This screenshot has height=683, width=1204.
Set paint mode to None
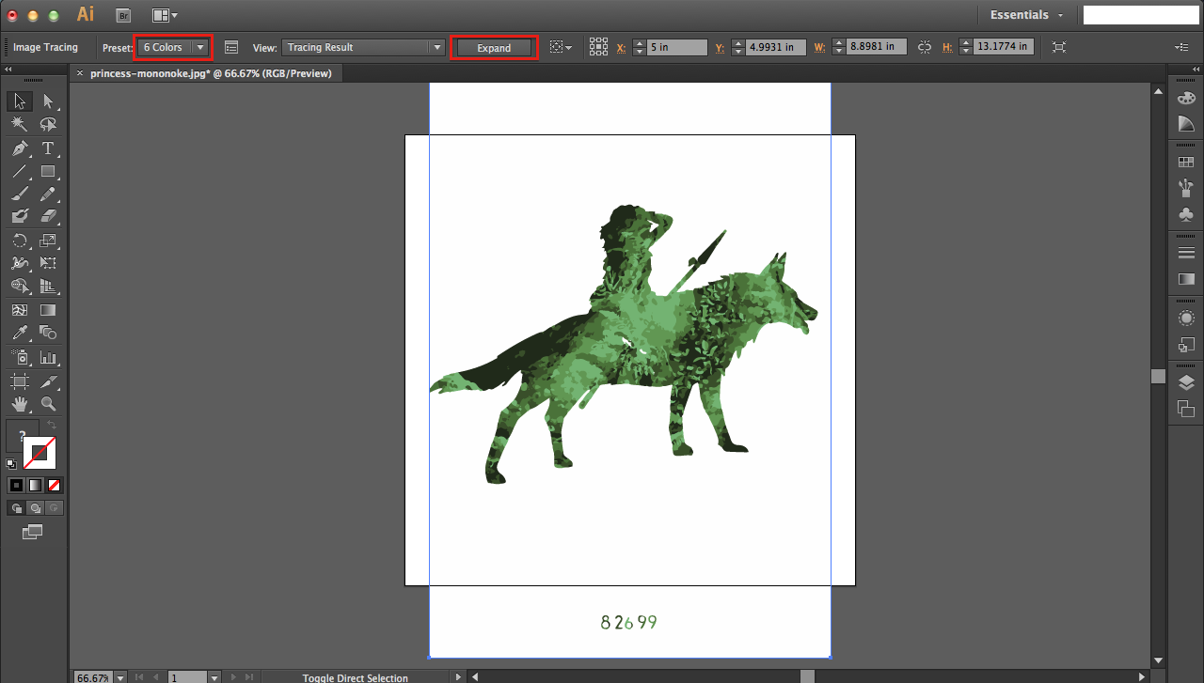pyautogui.click(x=55, y=486)
